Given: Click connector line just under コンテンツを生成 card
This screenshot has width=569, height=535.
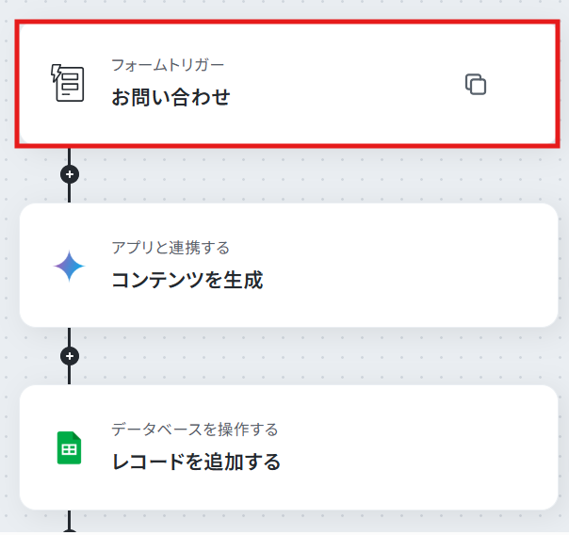Looking at the screenshot, I should 70,337.
